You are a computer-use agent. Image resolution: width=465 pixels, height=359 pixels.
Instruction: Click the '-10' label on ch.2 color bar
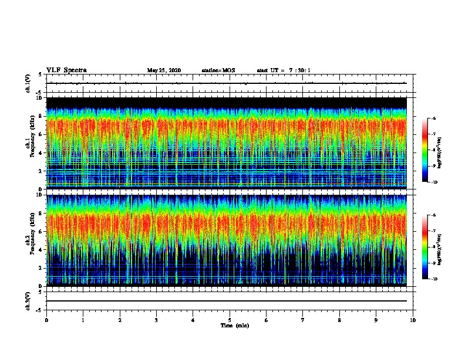[434, 279]
